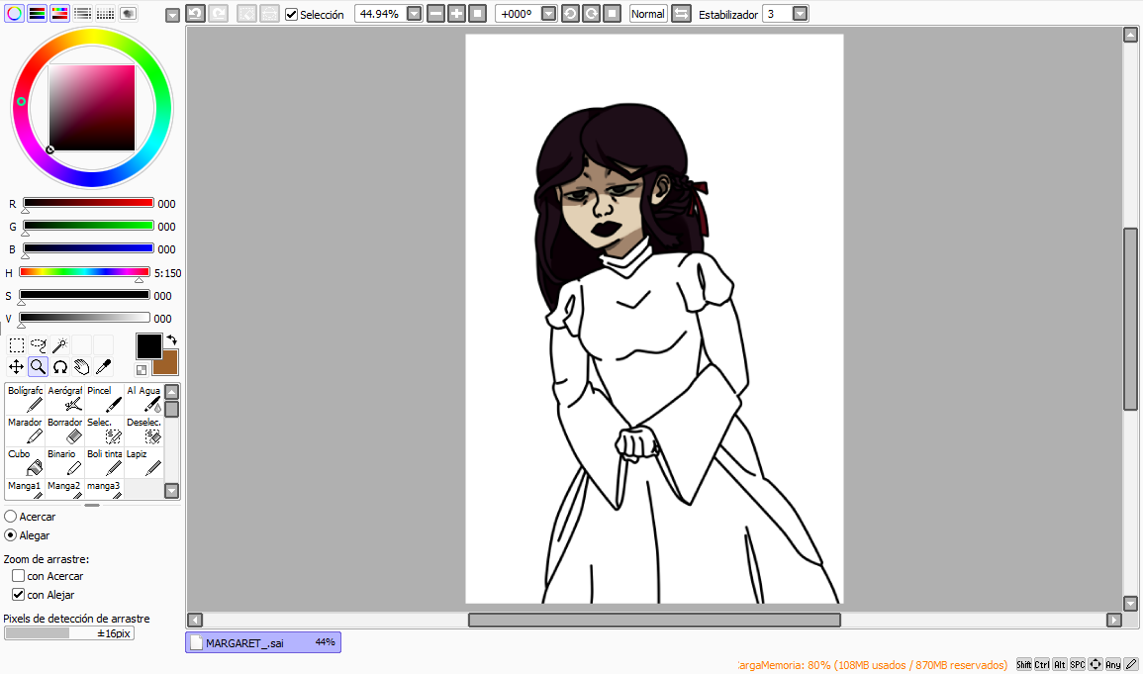Swap foreground and background colors
This screenshot has width=1143, height=674.
171,340
